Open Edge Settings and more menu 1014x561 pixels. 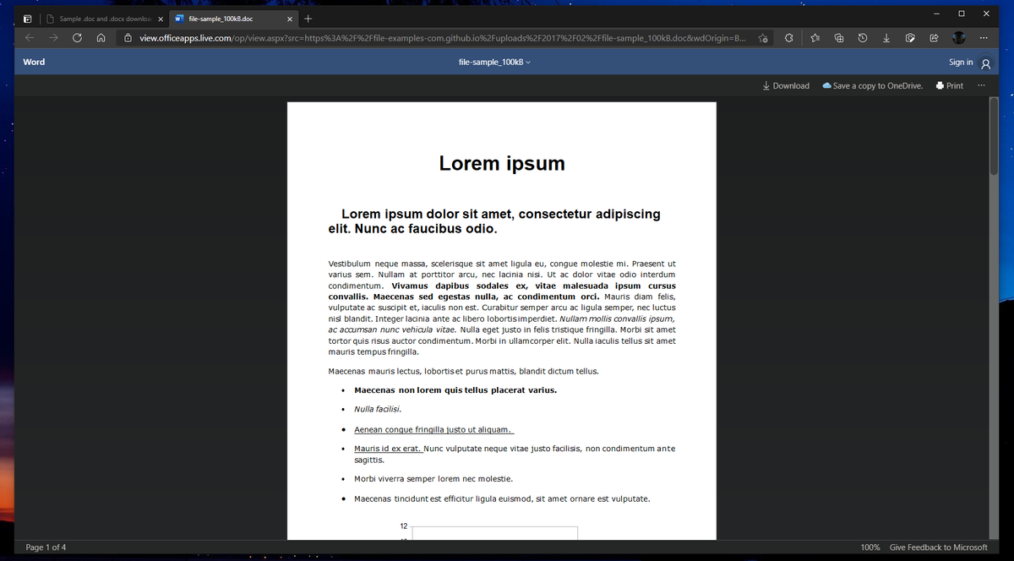click(x=984, y=38)
